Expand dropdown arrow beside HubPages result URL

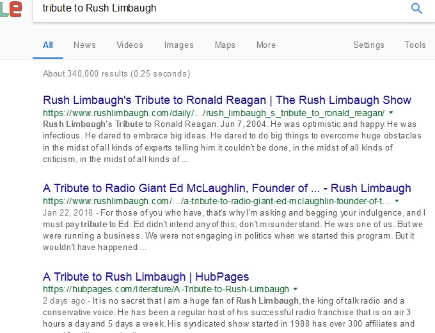coord(295,289)
